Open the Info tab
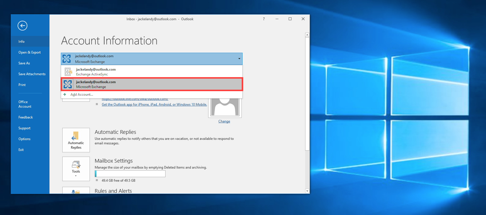This screenshot has height=215, width=486. [x=30, y=42]
